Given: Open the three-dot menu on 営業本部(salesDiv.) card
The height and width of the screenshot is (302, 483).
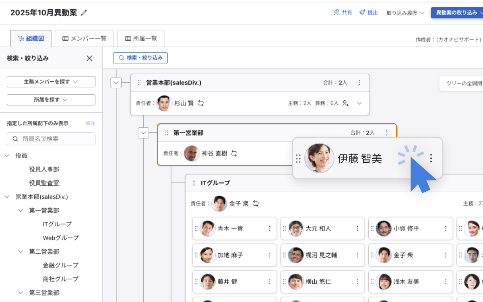Looking at the screenshot, I should click(x=359, y=83).
